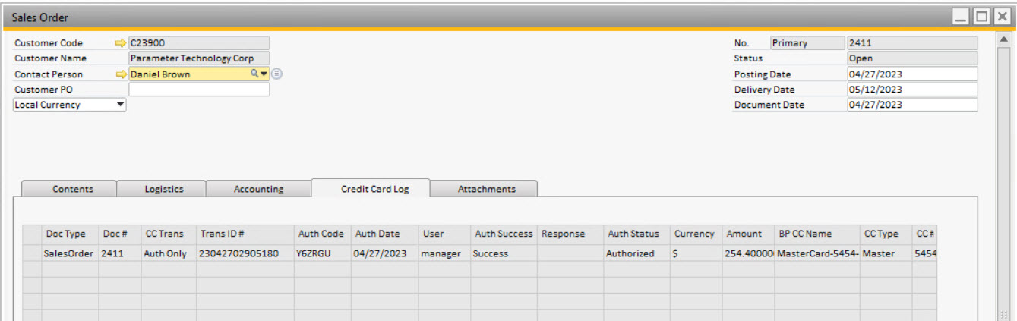Click the manager user cell
1017x321 pixels.
(x=444, y=253)
